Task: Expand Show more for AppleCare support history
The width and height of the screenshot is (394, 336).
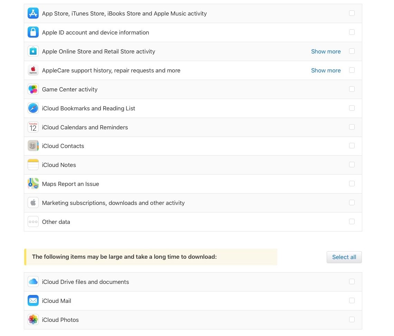Action: click(326, 70)
